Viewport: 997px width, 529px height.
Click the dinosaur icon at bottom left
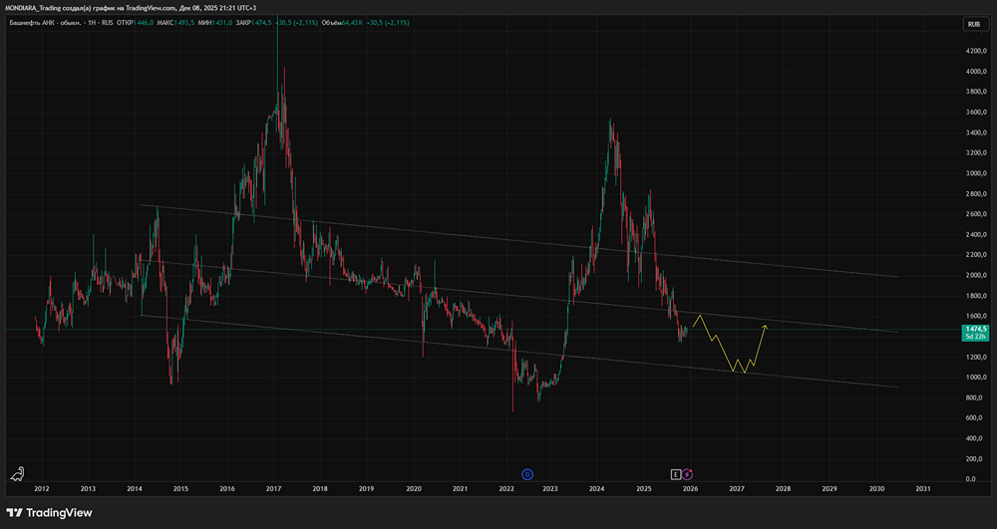pyautogui.click(x=18, y=473)
